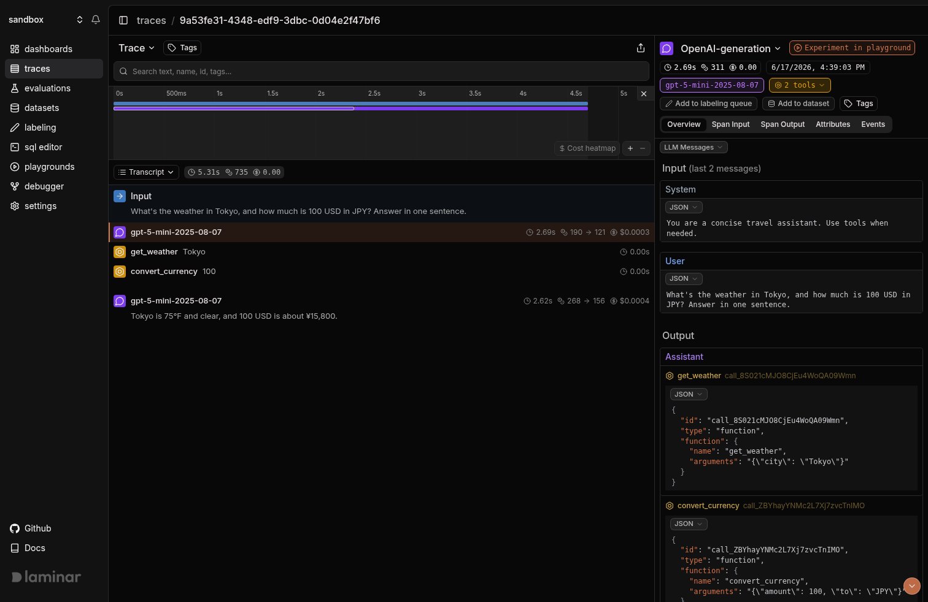This screenshot has width=928, height=602.
Task: Open playgrounds page
Action: [54, 167]
